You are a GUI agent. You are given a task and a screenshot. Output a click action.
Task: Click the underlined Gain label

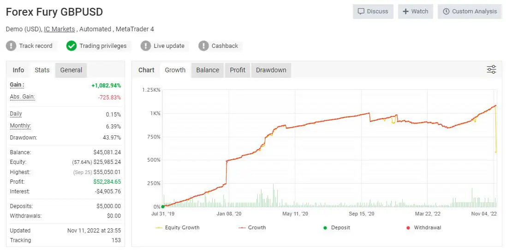pos(17,85)
